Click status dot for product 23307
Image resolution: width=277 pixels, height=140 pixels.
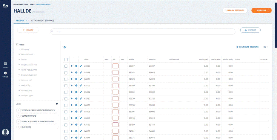(72, 66)
